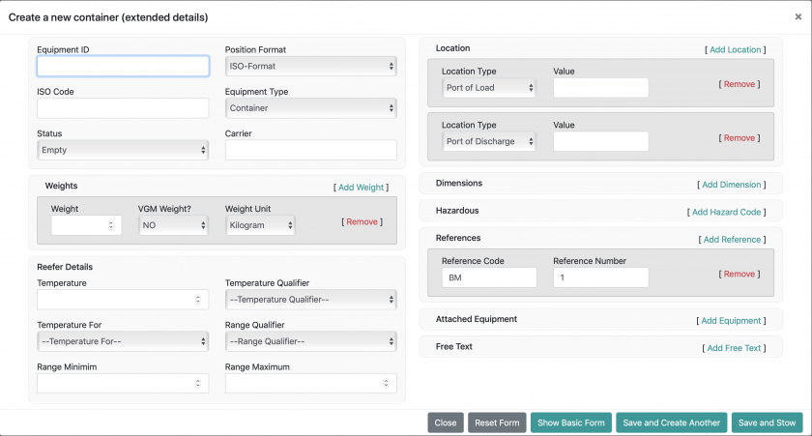Image resolution: width=812 pixels, height=436 pixels.
Task: Remove the BM reference row
Action: pyautogui.click(x=739, y=274)
